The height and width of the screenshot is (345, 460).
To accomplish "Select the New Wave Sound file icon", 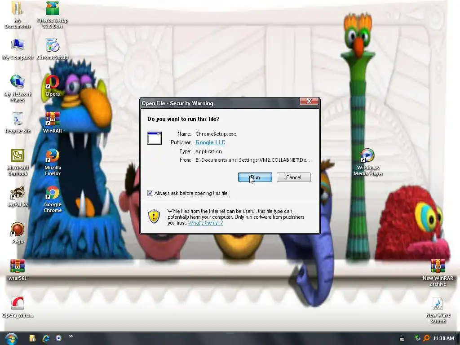I will click(x=438, y=310).
